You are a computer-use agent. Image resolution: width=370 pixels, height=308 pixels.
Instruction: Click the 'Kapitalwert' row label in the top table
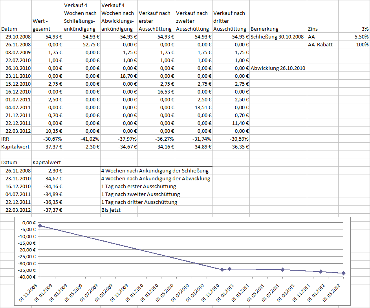pyautogui.click(x=16, y=147)
